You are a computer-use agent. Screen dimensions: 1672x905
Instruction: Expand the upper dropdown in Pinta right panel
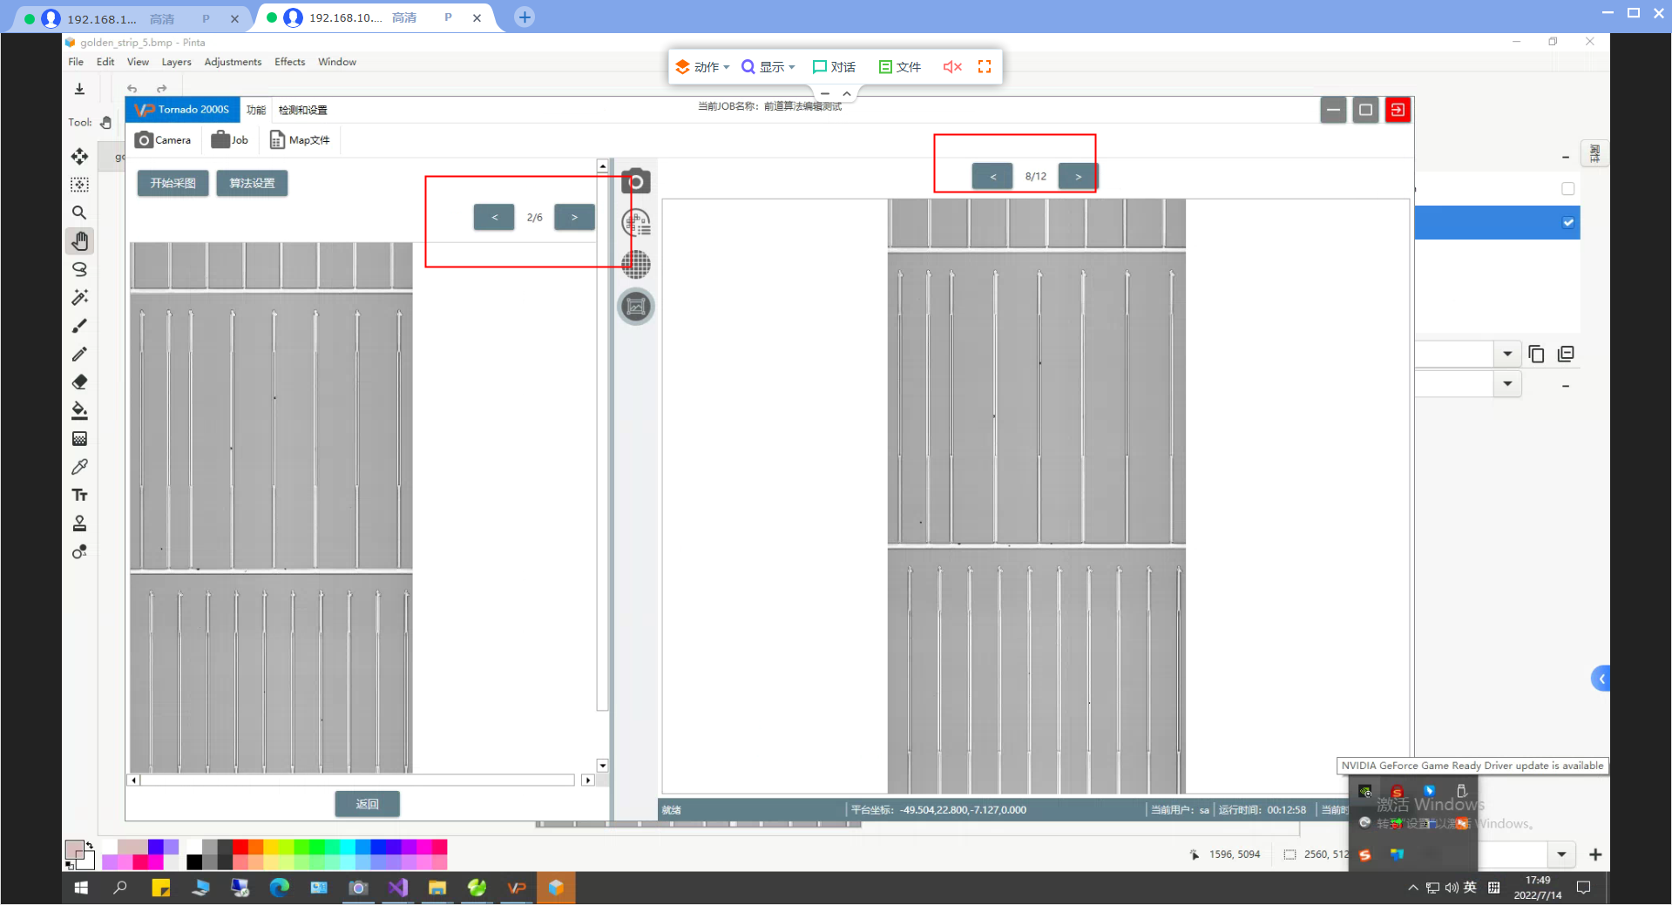[1507, 354]
